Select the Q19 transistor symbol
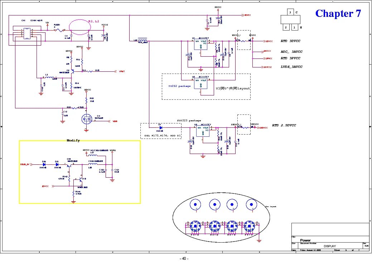Screen dimensions: 377x267 click(x=81, y=180)
